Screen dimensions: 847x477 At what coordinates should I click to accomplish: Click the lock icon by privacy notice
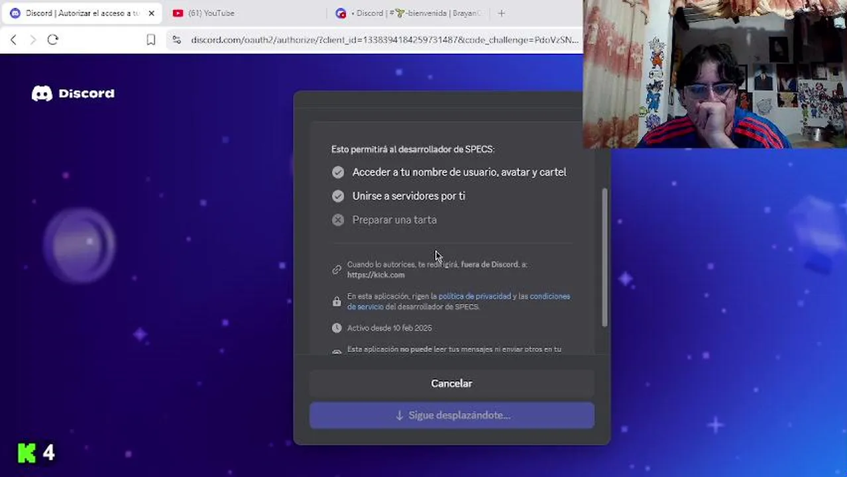[x=337, y=301]
